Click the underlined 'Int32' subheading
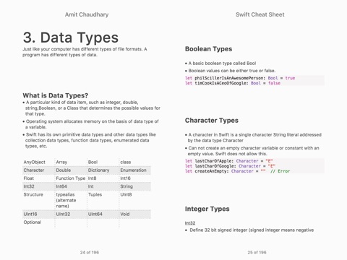The image size is (347, 260). pos(190,223)
